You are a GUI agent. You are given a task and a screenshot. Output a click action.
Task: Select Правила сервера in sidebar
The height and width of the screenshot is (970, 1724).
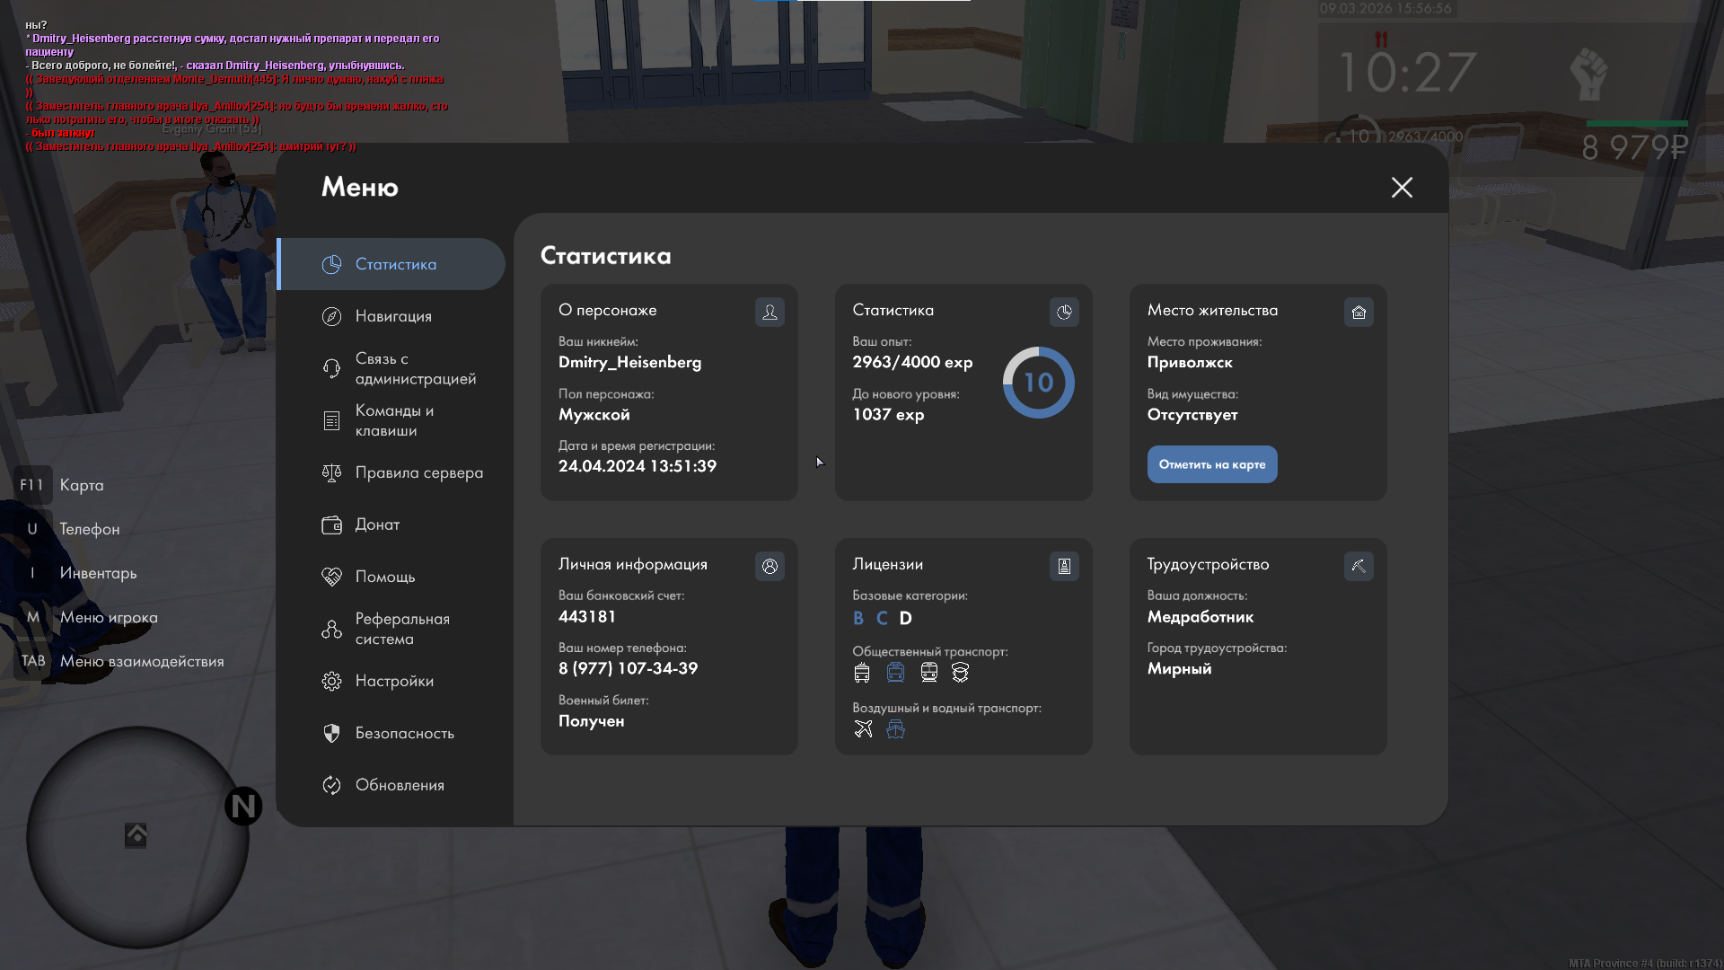(x=418, y=472)
